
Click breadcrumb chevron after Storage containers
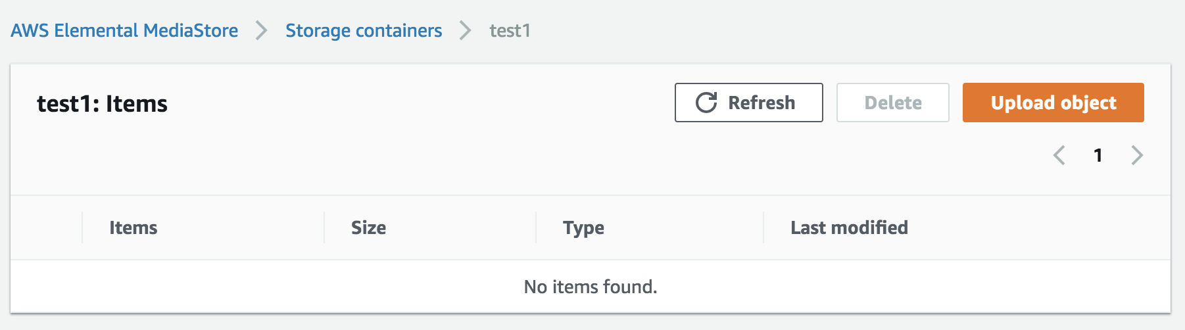click(x=465, y=30)
